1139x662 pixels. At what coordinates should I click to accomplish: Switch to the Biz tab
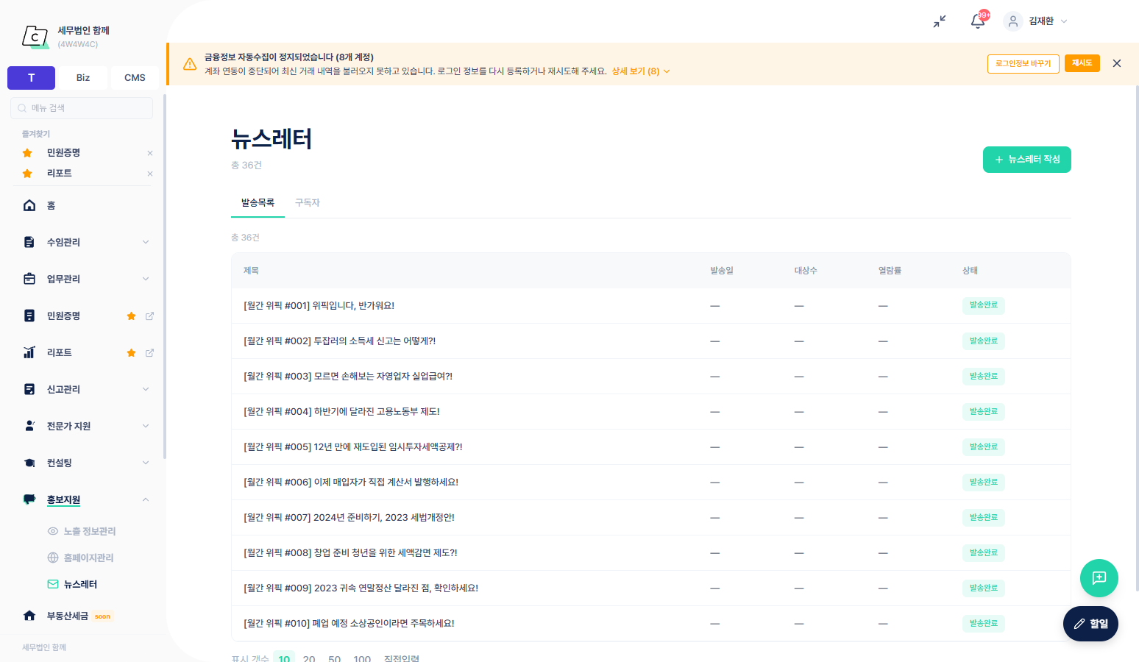83,77
